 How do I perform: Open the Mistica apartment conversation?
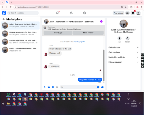click(20, 33)
